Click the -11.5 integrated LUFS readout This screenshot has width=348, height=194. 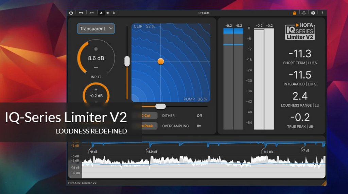click(300, 75)
